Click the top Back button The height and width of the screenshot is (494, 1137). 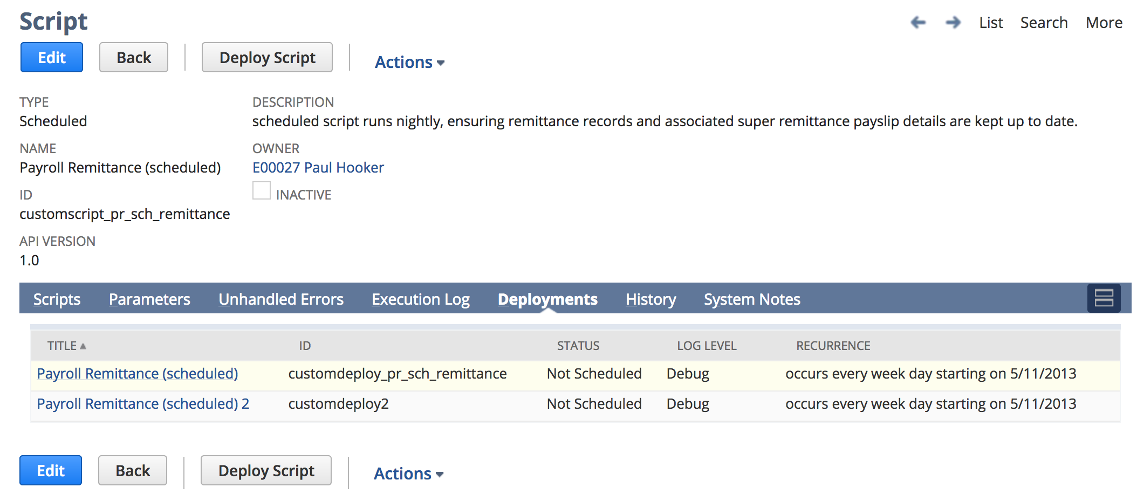tap(134, 57)
